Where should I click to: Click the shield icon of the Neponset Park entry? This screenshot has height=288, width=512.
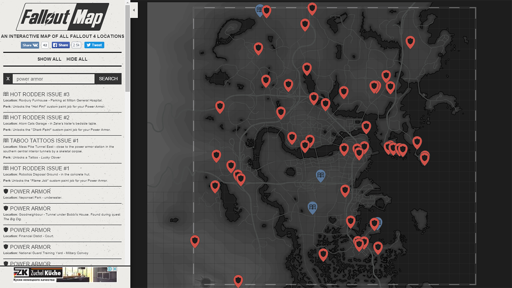[x=6, y=191]
